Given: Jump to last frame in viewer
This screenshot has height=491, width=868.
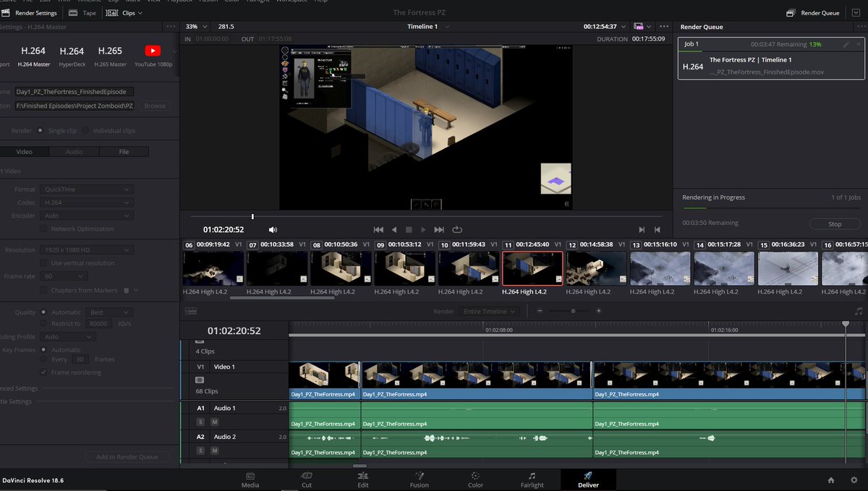Looking at the screenshot, I should coord(439,230).
